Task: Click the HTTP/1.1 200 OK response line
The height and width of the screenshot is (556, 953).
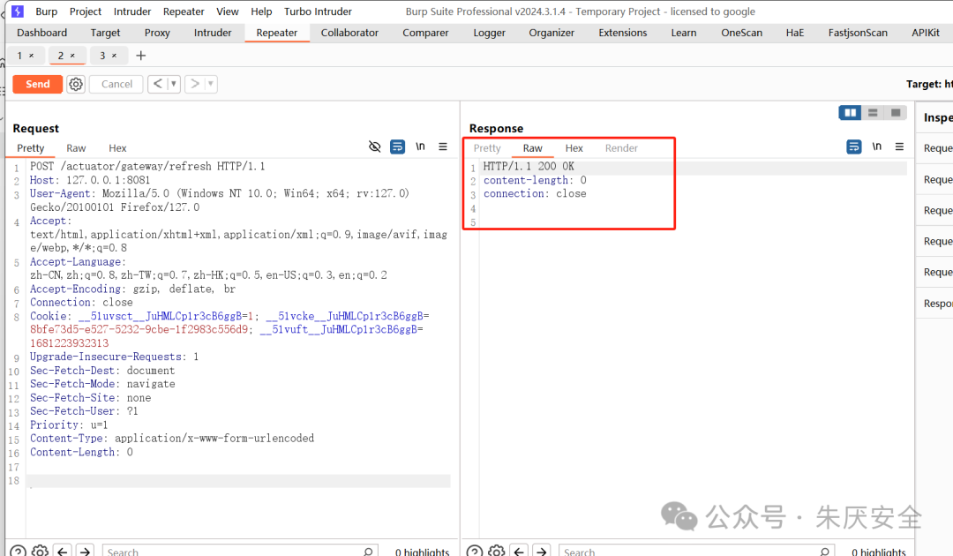Action: (529, 166)
